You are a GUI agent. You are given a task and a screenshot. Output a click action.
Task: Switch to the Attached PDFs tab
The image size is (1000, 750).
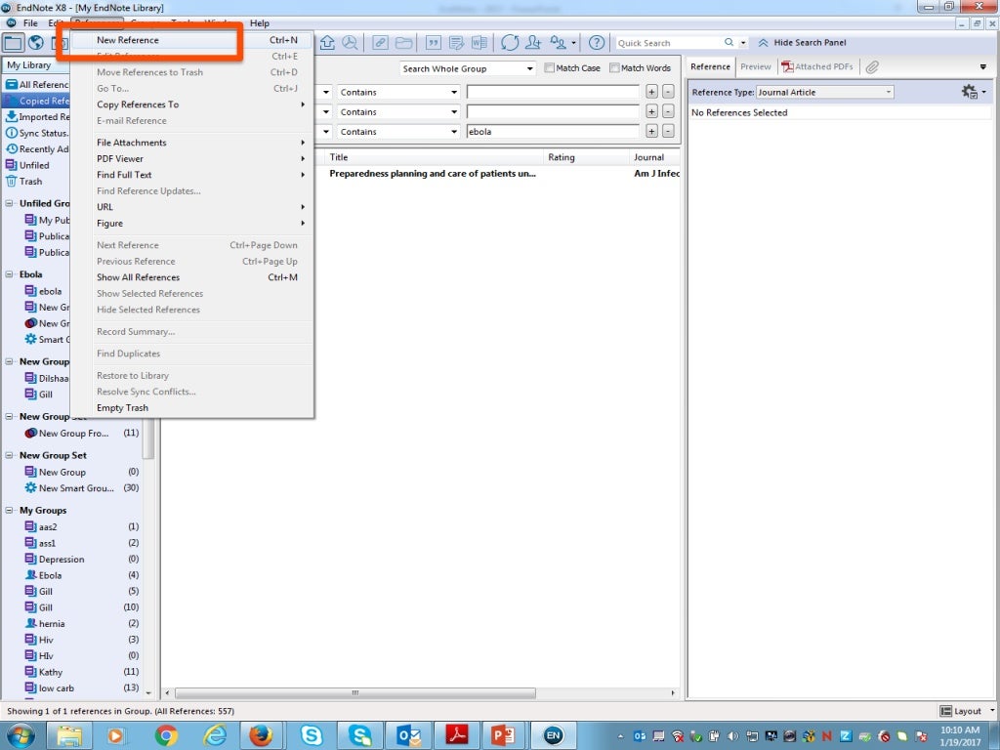click(817, 67)
